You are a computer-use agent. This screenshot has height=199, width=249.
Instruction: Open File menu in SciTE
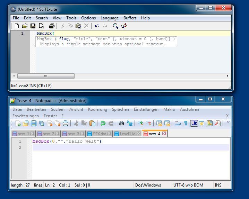[x=16, y=18]
